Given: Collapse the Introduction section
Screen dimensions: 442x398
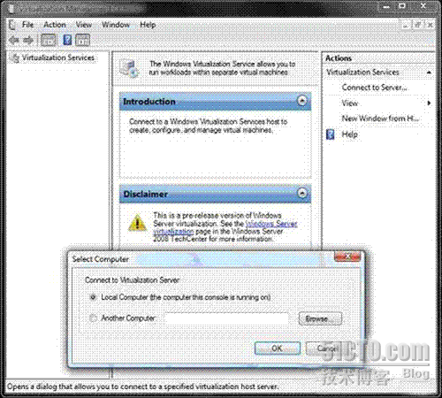Looking at the screenshot, I should (x=301, y=101).
